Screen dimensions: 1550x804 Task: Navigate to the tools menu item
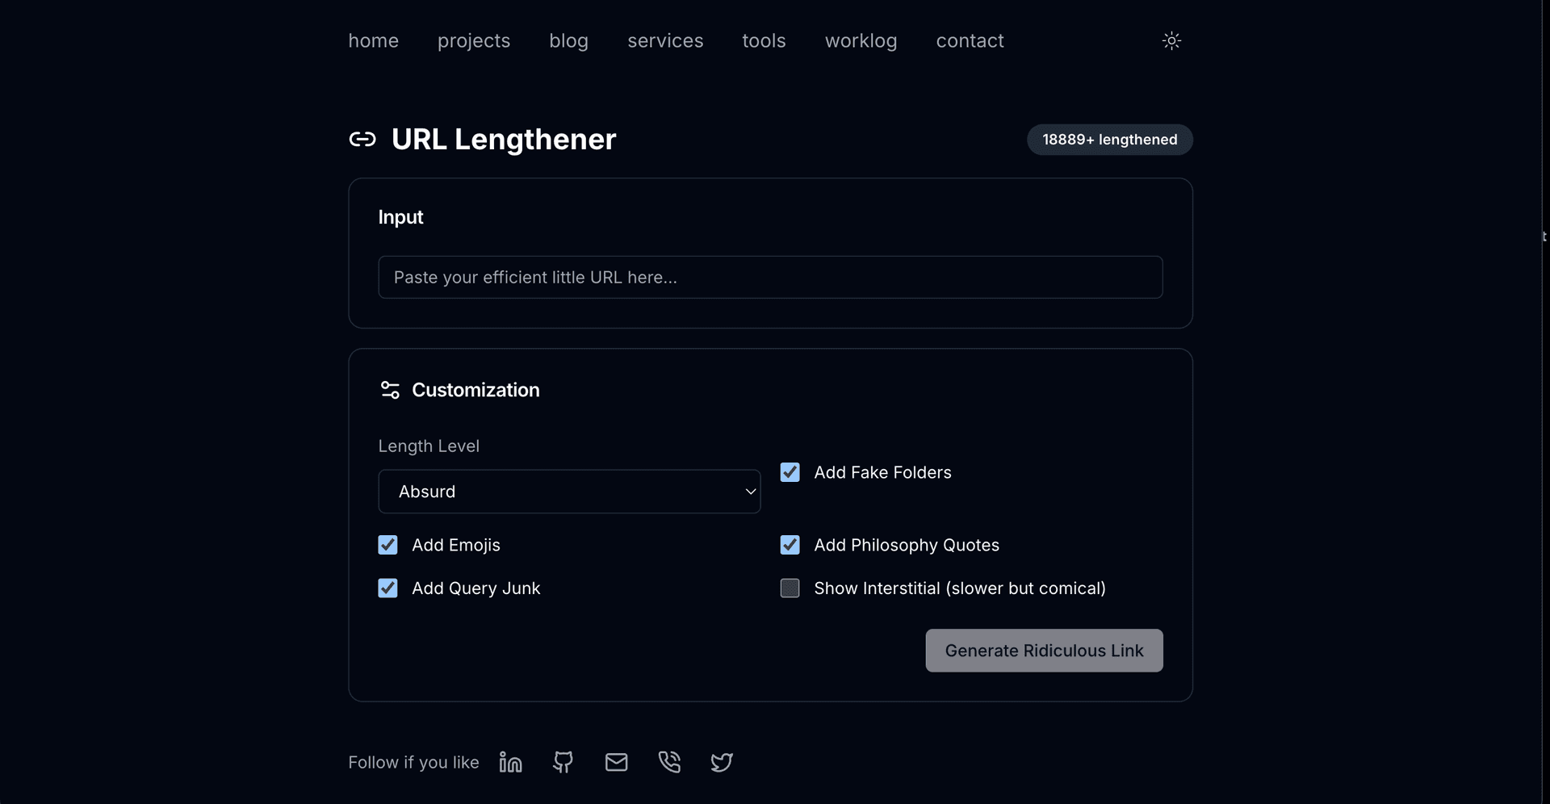763,40
